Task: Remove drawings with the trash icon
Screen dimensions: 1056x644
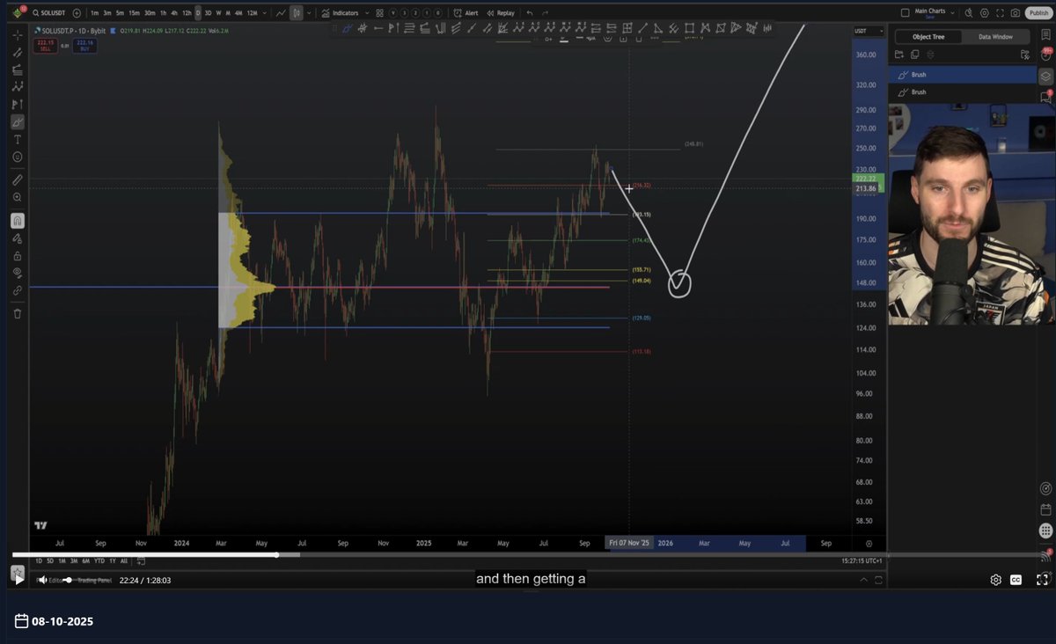Action: tap(17, 313)
